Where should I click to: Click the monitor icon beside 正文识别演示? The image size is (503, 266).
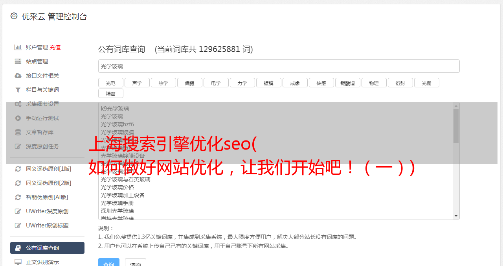18,262
